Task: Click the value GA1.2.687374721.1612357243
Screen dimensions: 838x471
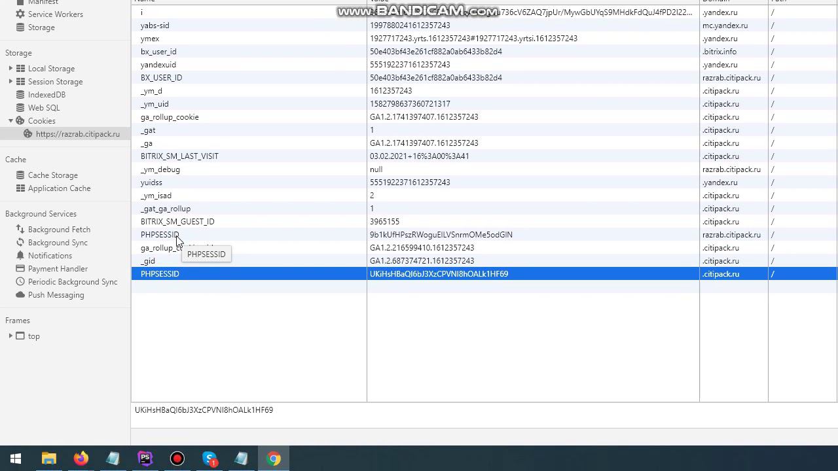Action: tap(422, 260)
